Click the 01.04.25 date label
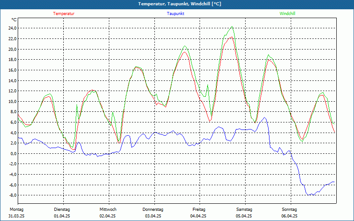354x221 pixels. (62, 216)
